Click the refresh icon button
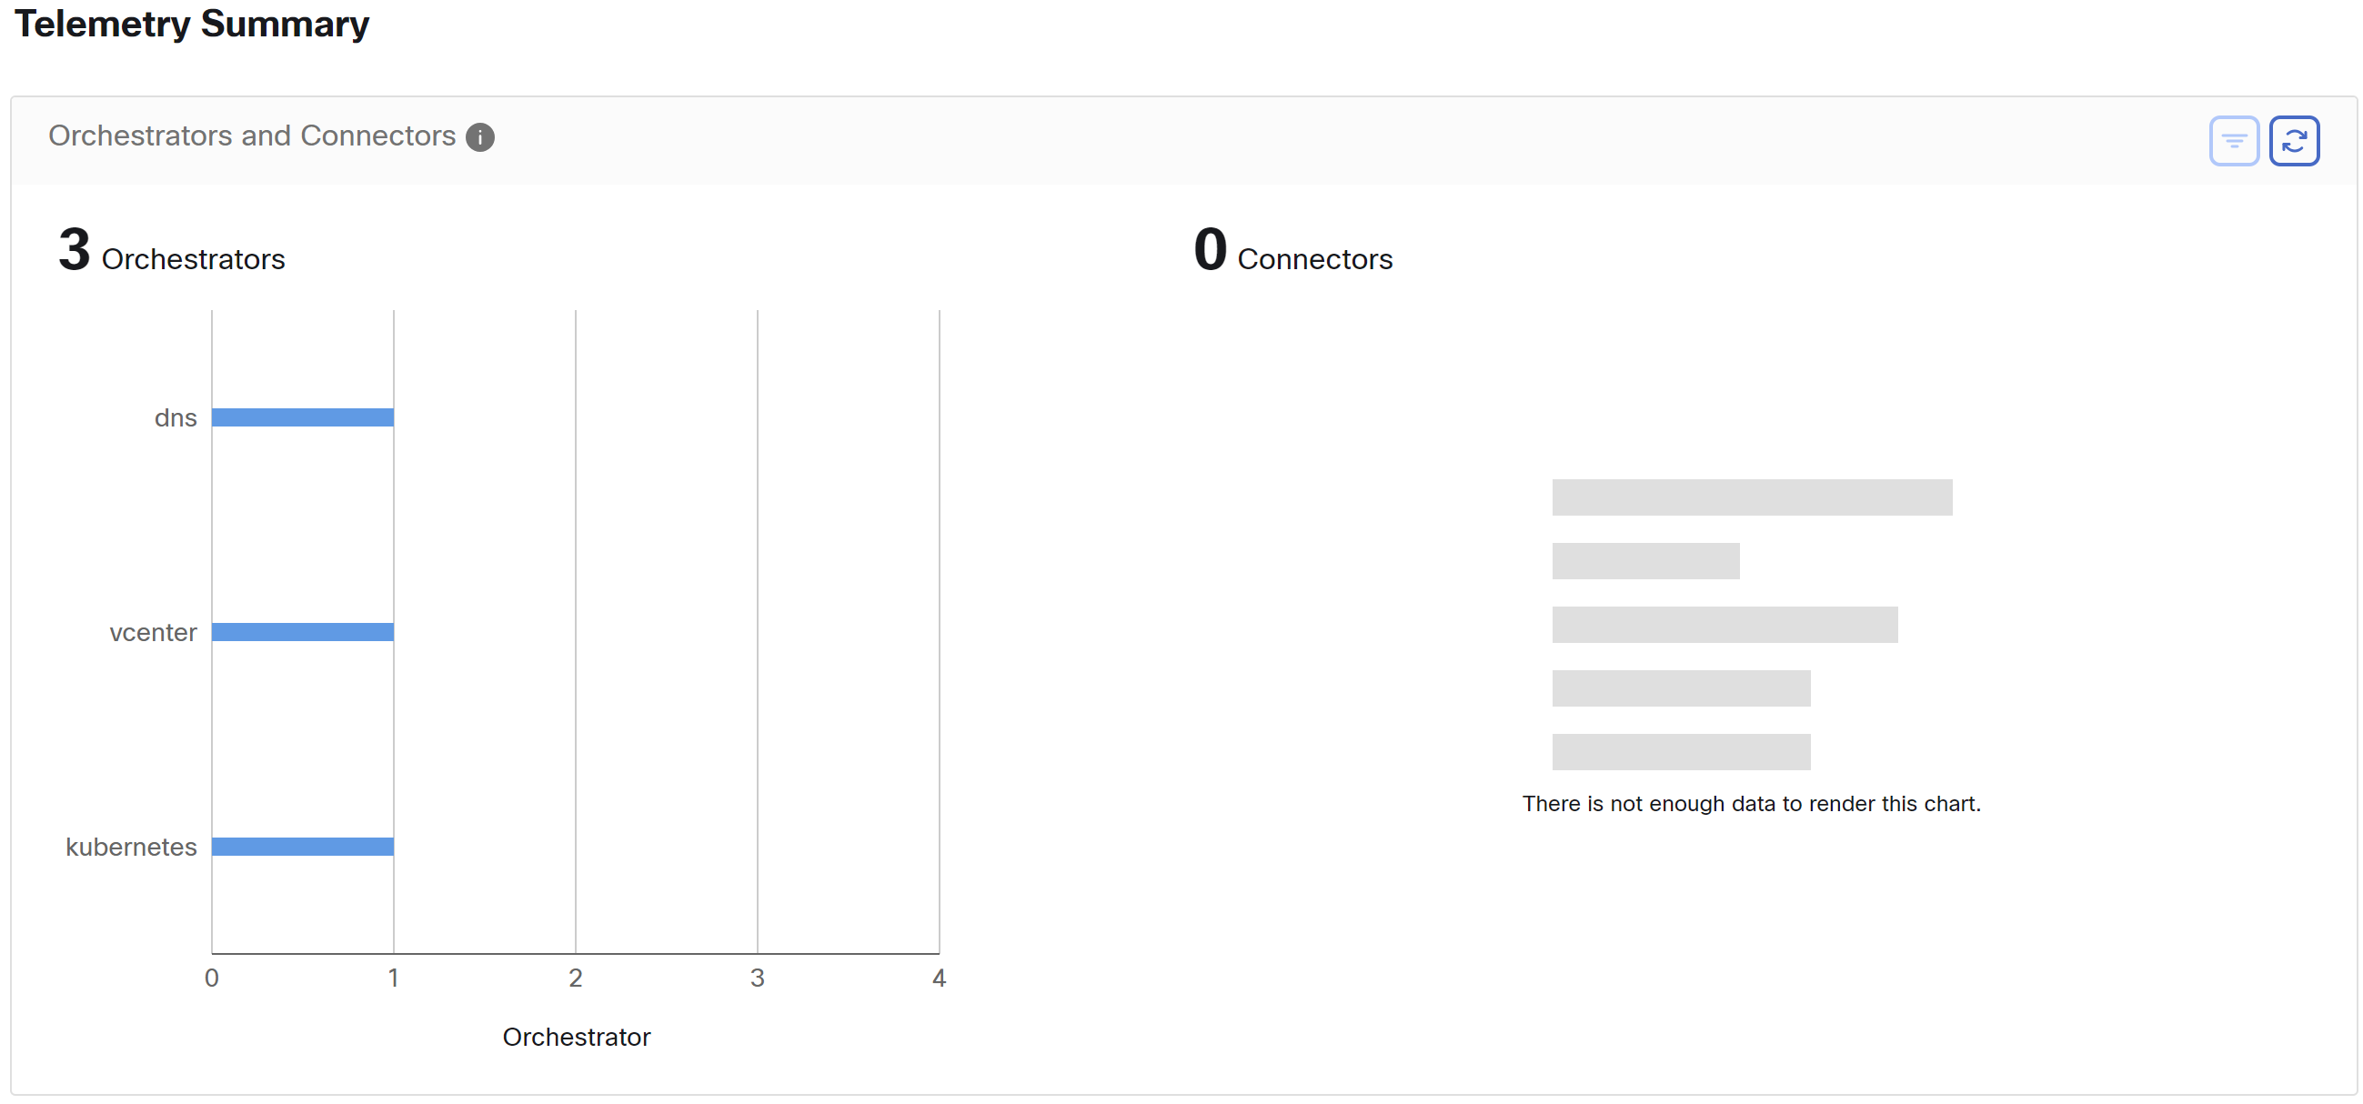Viewport: 2363px width, 1104px height. (x=2294, y=140)
